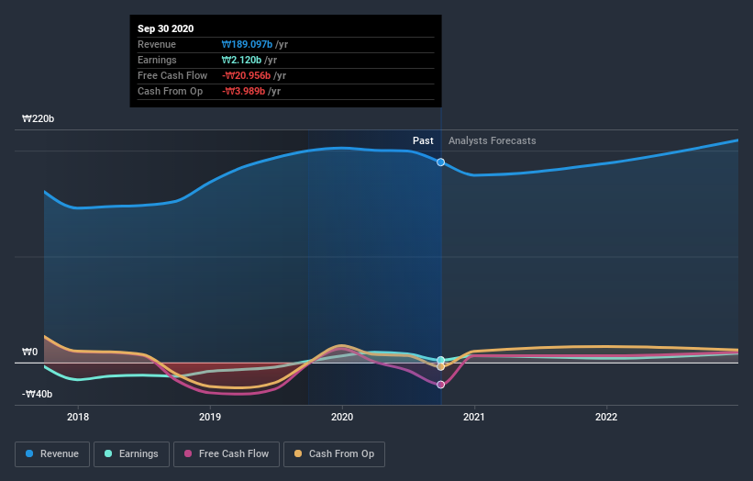Viewport: 753px width, 481px height.
Task: Click the ₩2.120b earnings value in the tooltip
Action: pos(241,60)
